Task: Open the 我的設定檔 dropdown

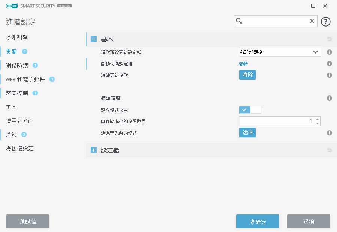Action: tap(280, 52)
